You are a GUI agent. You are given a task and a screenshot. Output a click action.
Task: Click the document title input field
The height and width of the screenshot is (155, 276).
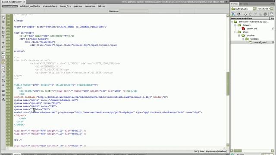click(134, 11)
